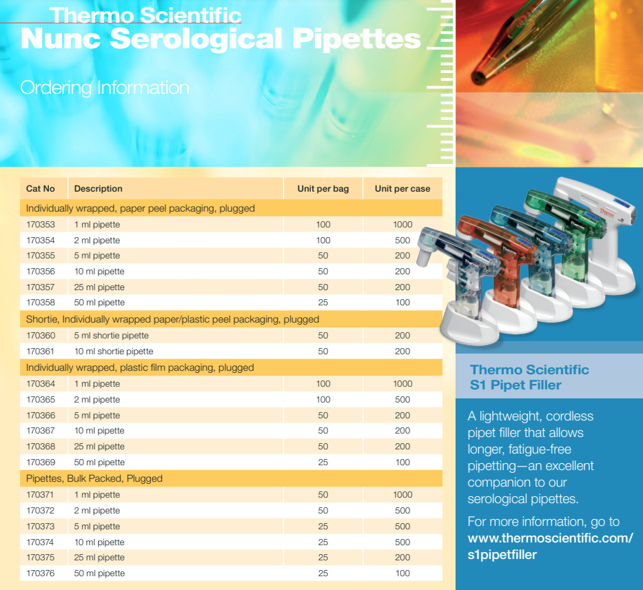Screen dimensions: 643x590
Task: Select '25 ml pipette' in 170357 row
Action: point(99,287)
